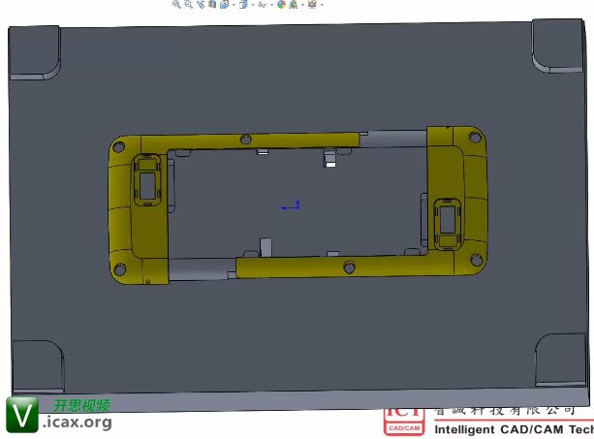Select the blue origin triad in viewport

(291, 204)
